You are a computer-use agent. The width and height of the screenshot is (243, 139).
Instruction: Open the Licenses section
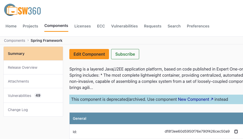(82, 26)
